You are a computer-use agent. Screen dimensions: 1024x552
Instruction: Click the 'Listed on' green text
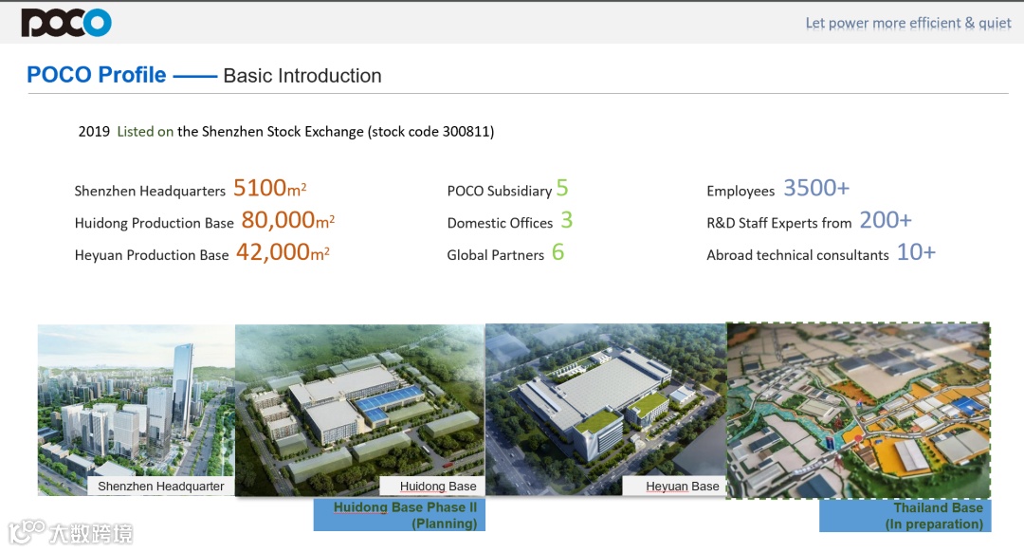tap(145, 131)
